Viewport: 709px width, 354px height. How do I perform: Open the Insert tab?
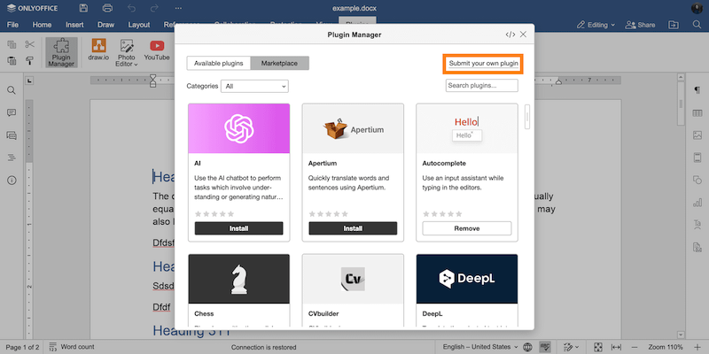coord(74,25)
